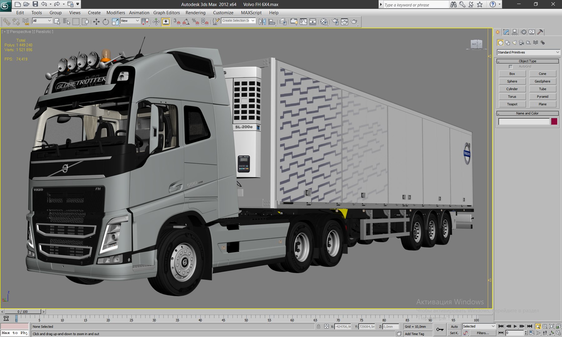562x337 pixels.
Task: Open the Graph Editors menu
Action: (x=166, y=12)
